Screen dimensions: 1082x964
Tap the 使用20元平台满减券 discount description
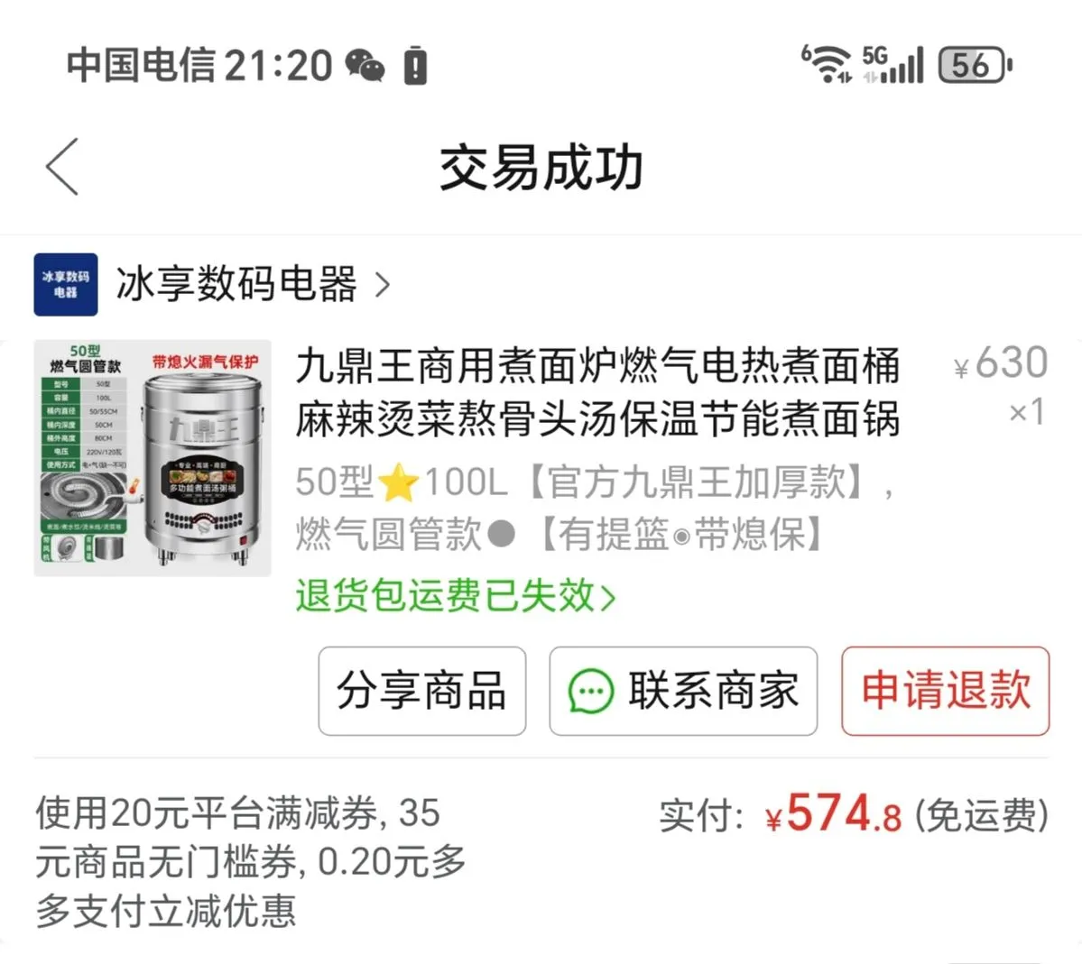(251, 862)
